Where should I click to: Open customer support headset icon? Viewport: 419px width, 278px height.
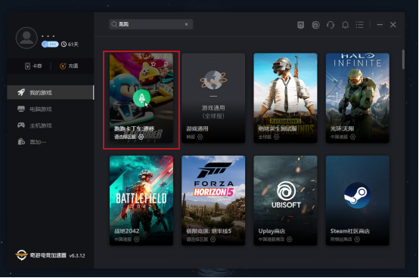[x=331, y=25]
